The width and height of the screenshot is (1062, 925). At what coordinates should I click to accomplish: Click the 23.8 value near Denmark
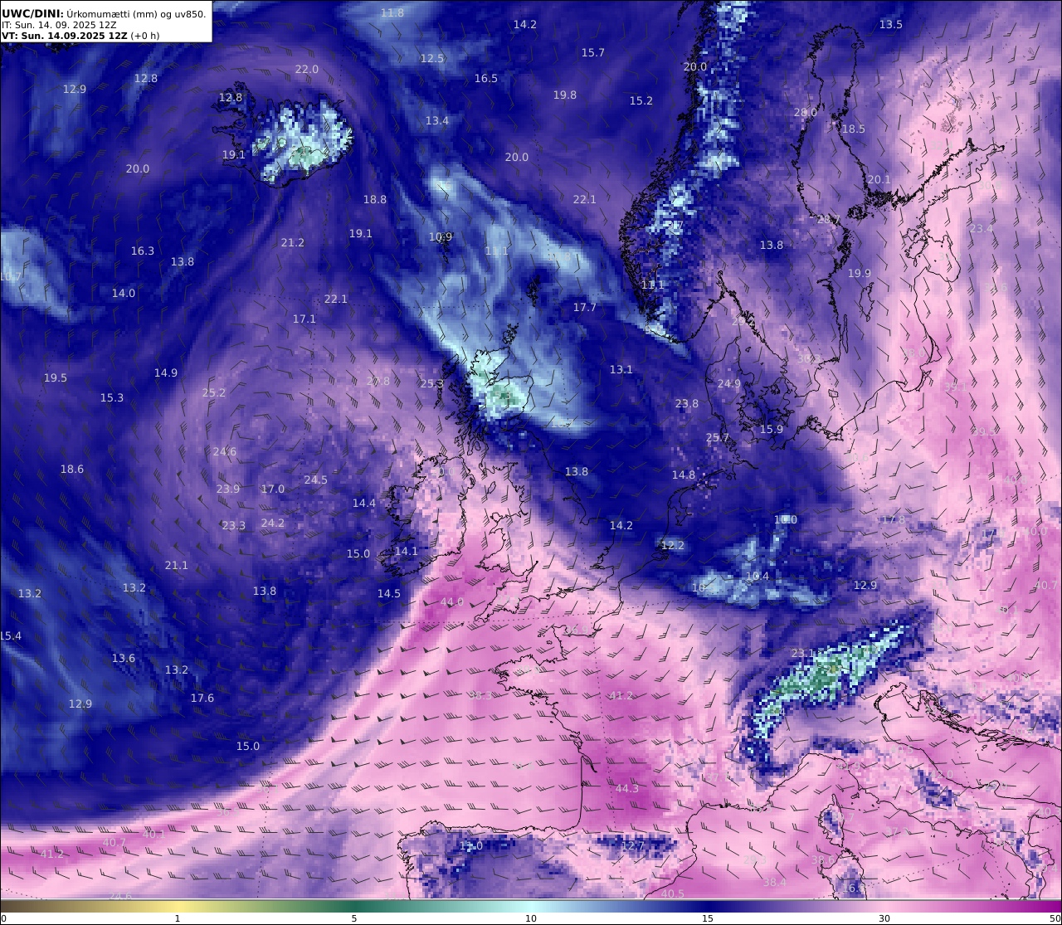[687, 403]
